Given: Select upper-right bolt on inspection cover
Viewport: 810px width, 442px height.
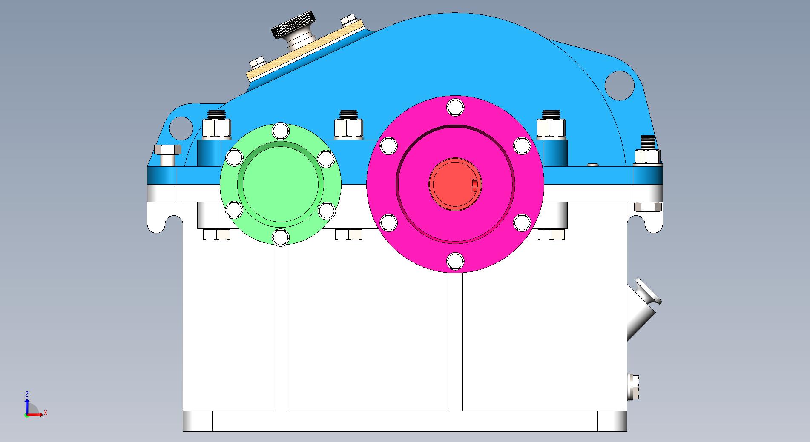Looking at the screenshot, I should click(x=348, y=19).
